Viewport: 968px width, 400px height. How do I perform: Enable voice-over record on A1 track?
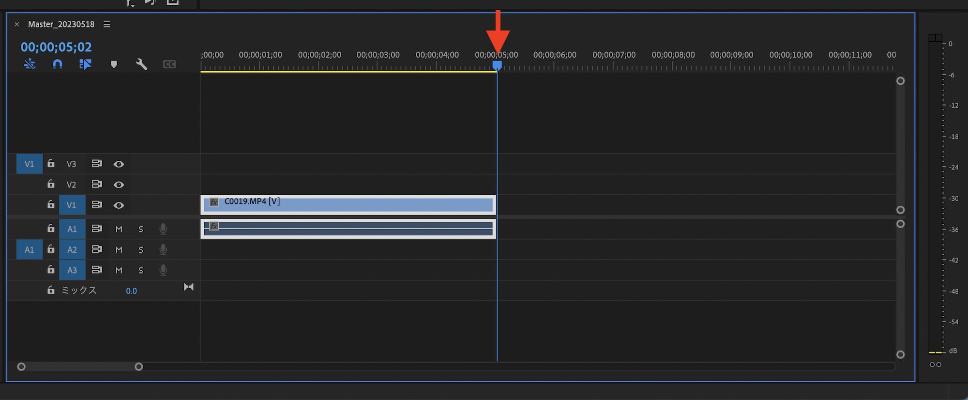click(x=163, y=229)
